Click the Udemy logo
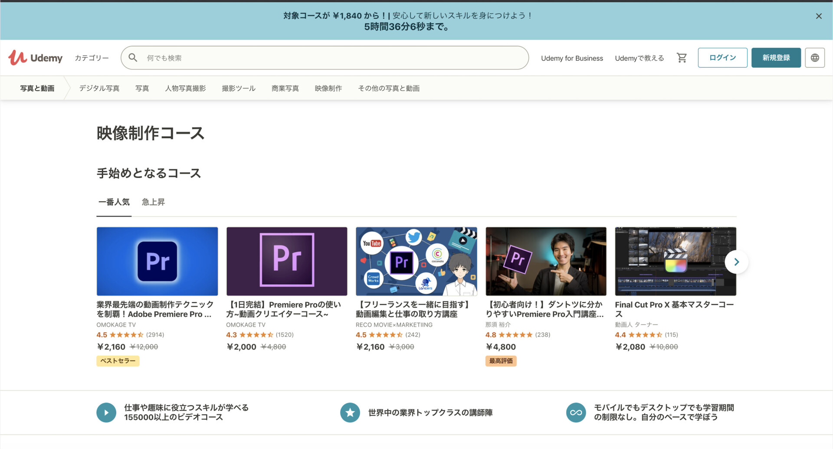833x449 pixels. click(x=36, y=58)
